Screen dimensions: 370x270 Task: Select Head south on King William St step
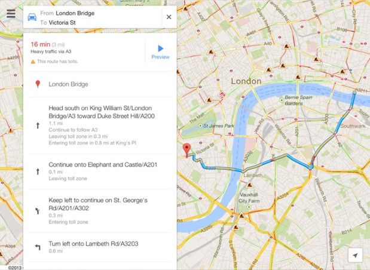pyautogui.click(x=100, y=125)
